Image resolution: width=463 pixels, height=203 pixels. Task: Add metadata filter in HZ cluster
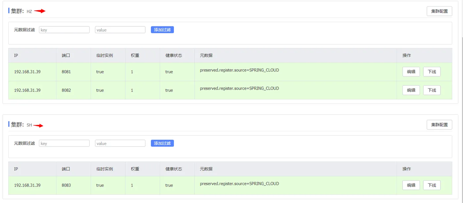(x=162, y=30)
